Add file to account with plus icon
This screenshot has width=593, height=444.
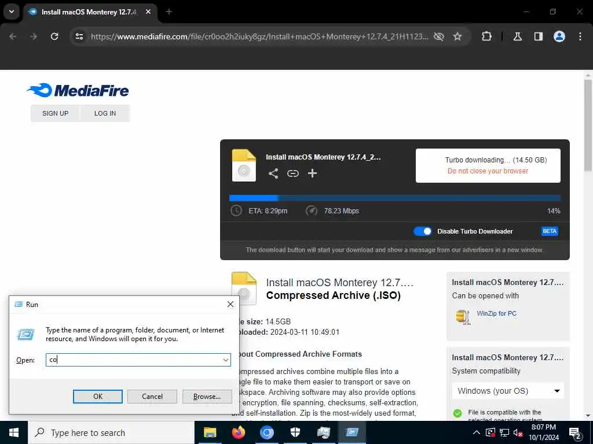(312, 173)
